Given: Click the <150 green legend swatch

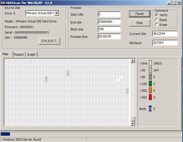Looking at the screenshot, I should coord(150,83).
